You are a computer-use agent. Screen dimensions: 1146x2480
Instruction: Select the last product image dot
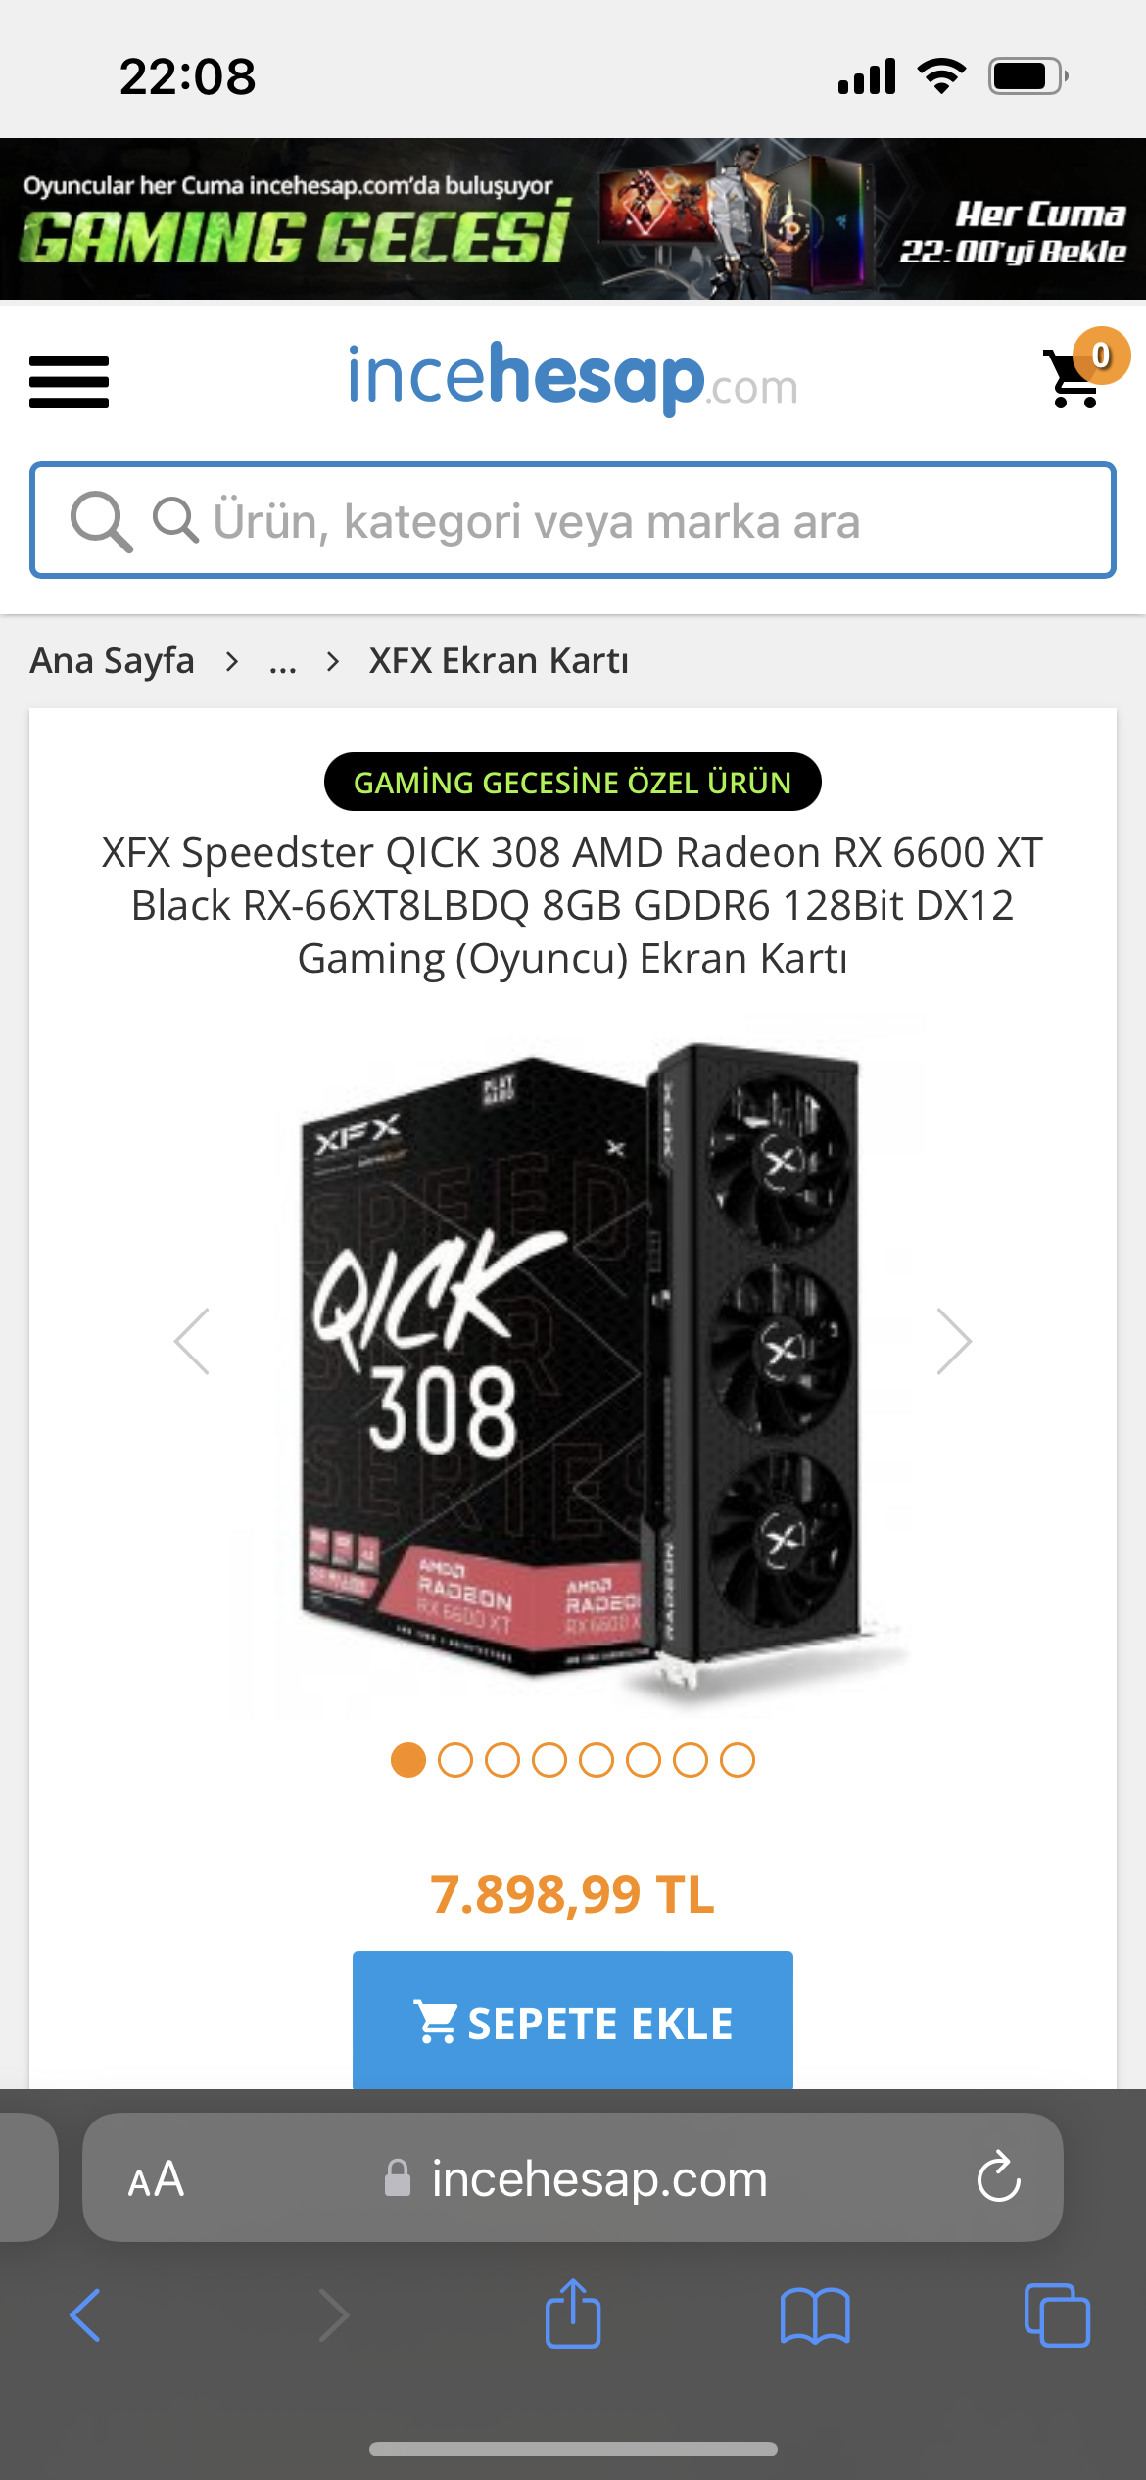coord(738,1760)
